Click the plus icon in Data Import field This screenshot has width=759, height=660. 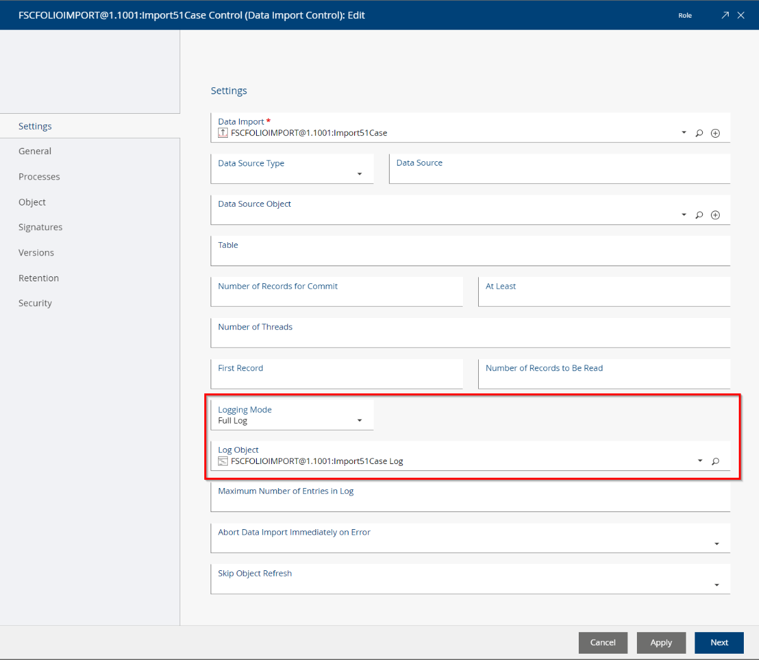coord(715,133)
